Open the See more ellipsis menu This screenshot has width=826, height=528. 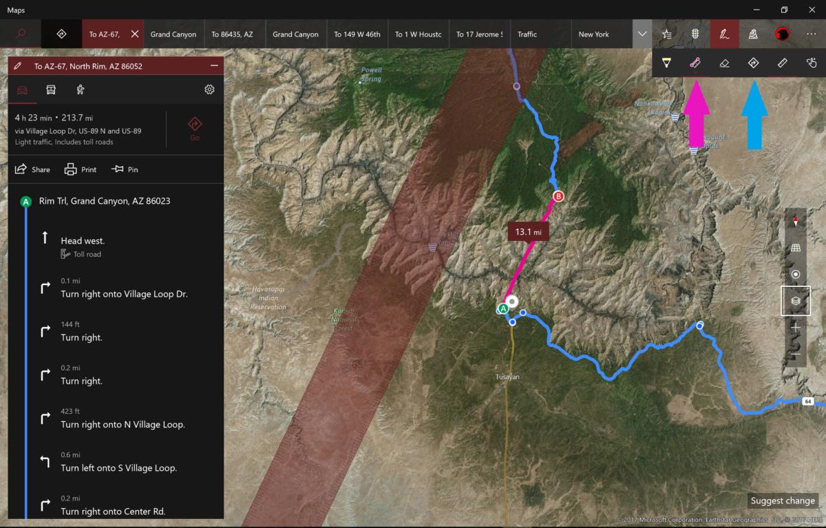(x=810, y=34)
